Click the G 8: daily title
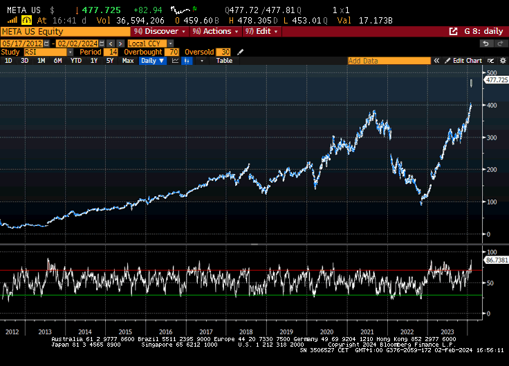509x366 pixels. coord(483,32)
